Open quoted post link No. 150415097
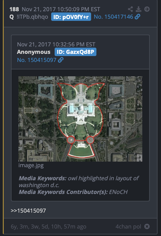The image size is (161, 236). 37,60
